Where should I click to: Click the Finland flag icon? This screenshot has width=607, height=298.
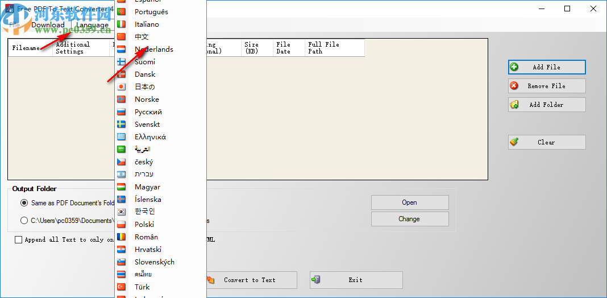click(121, 61)
